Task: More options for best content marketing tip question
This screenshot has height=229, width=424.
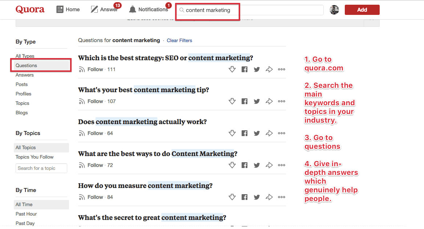Action: pyautogui.click(x=282, y=101)
